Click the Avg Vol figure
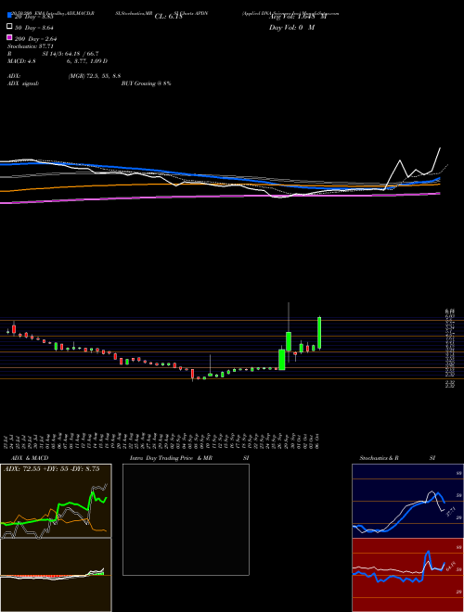Image resolution: width=464 pixels, height=612 pixels. [298, 17]
